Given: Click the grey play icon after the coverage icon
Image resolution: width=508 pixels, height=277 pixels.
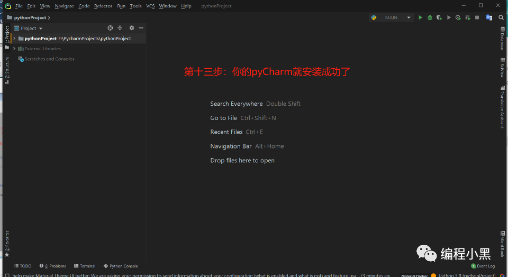Looking at the screenshot, I should point(449,17).
